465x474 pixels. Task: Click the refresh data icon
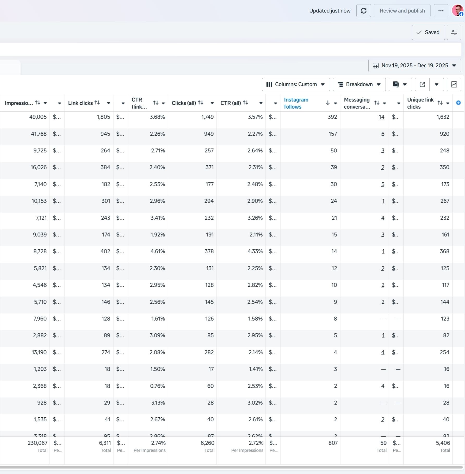pyautogui.click(x=363, y=11)
